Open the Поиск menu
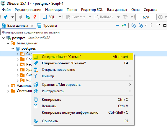167x129 pixels. coord(72,10)
